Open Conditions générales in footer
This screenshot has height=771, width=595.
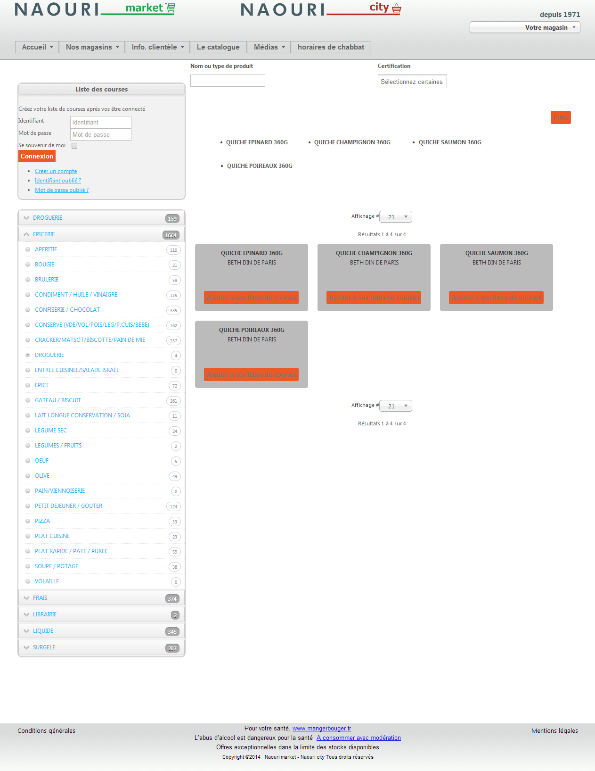(x=47, y=731)
